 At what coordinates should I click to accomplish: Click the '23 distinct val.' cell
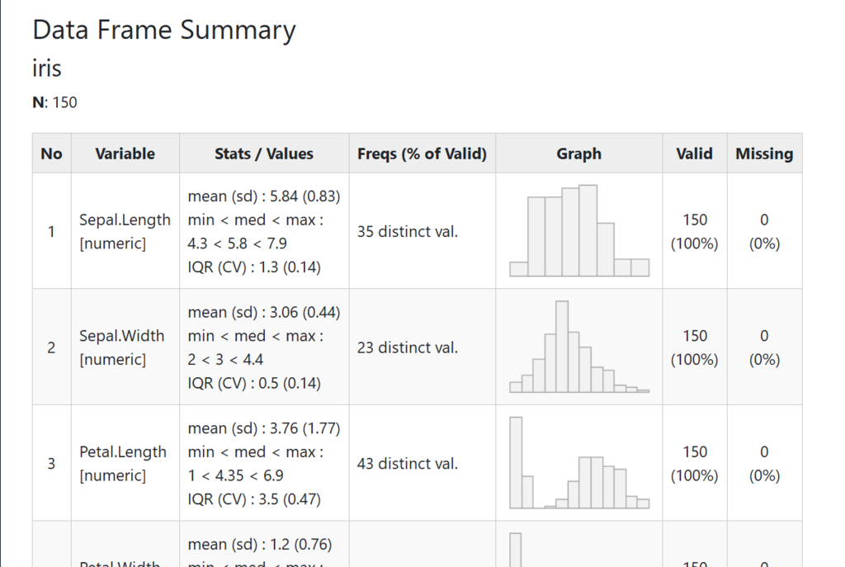click(408, 347)
